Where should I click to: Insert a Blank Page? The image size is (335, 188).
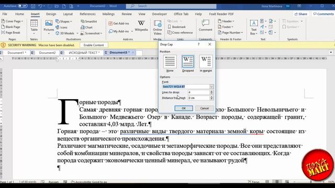[x=10, y=27]
